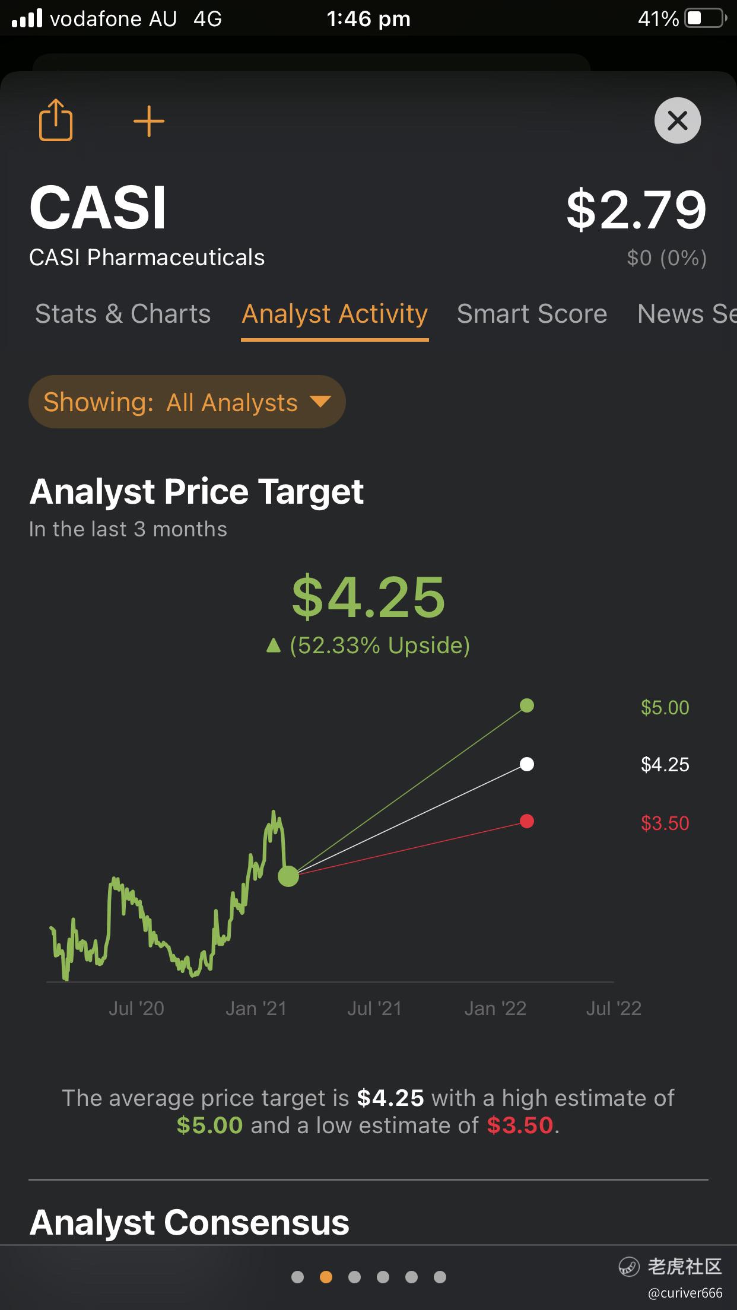Screen dimensions: 737x1310
Task: Tap the red $3.50 low estimate dot
Action: 527,821
